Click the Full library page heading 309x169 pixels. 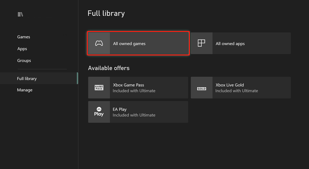click(x=106, y=13)
